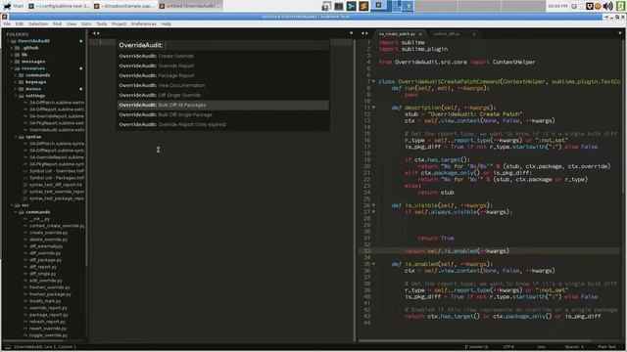Click the green logout icon in tray

click(x=620, y=6)
